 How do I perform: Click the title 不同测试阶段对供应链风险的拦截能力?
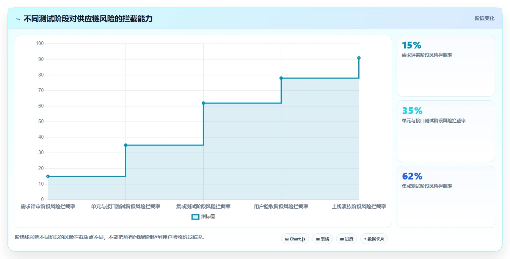tap(88, 19)
